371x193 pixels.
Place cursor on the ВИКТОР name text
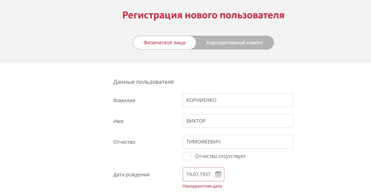click(196, 121)
